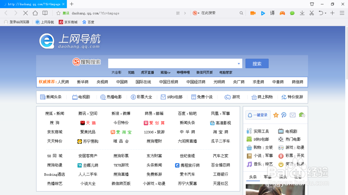Open the home page icon
Screen dimensions: 348x195
(x=35, y=13)
